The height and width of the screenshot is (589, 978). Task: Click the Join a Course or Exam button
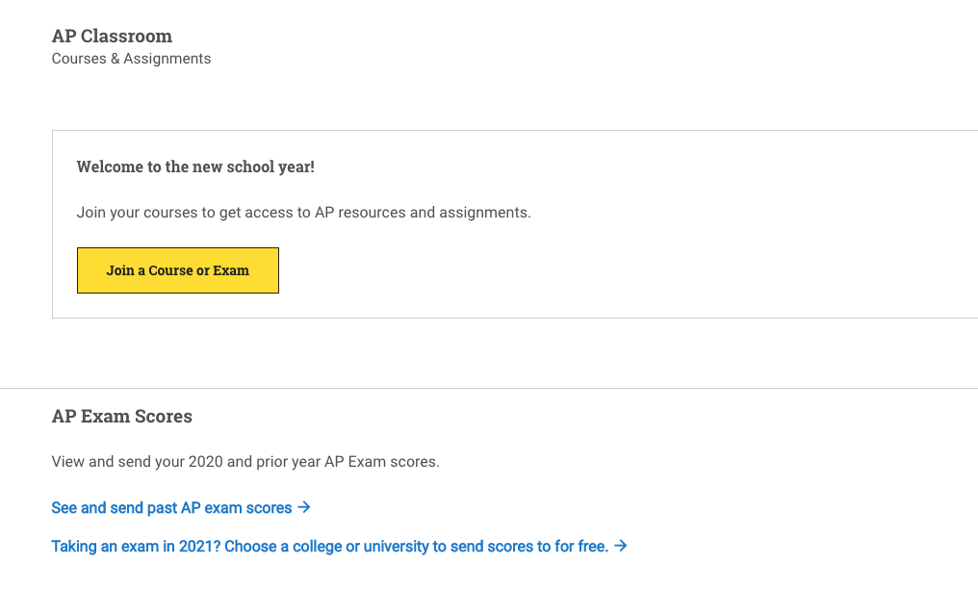[178, 270]
